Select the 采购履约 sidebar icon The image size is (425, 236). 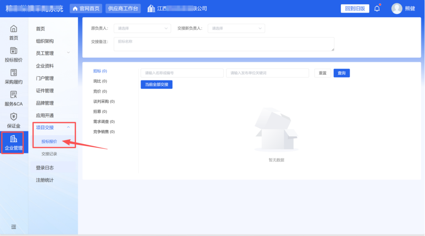click(x=13, y=73)
